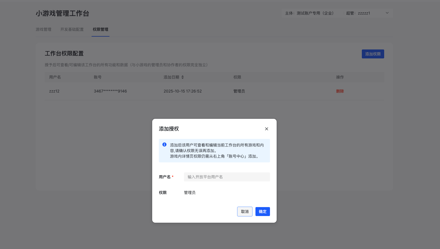
Task: Switch to the 游戏管理 tab
Action: pyautogui.click(x=44, y=29)
